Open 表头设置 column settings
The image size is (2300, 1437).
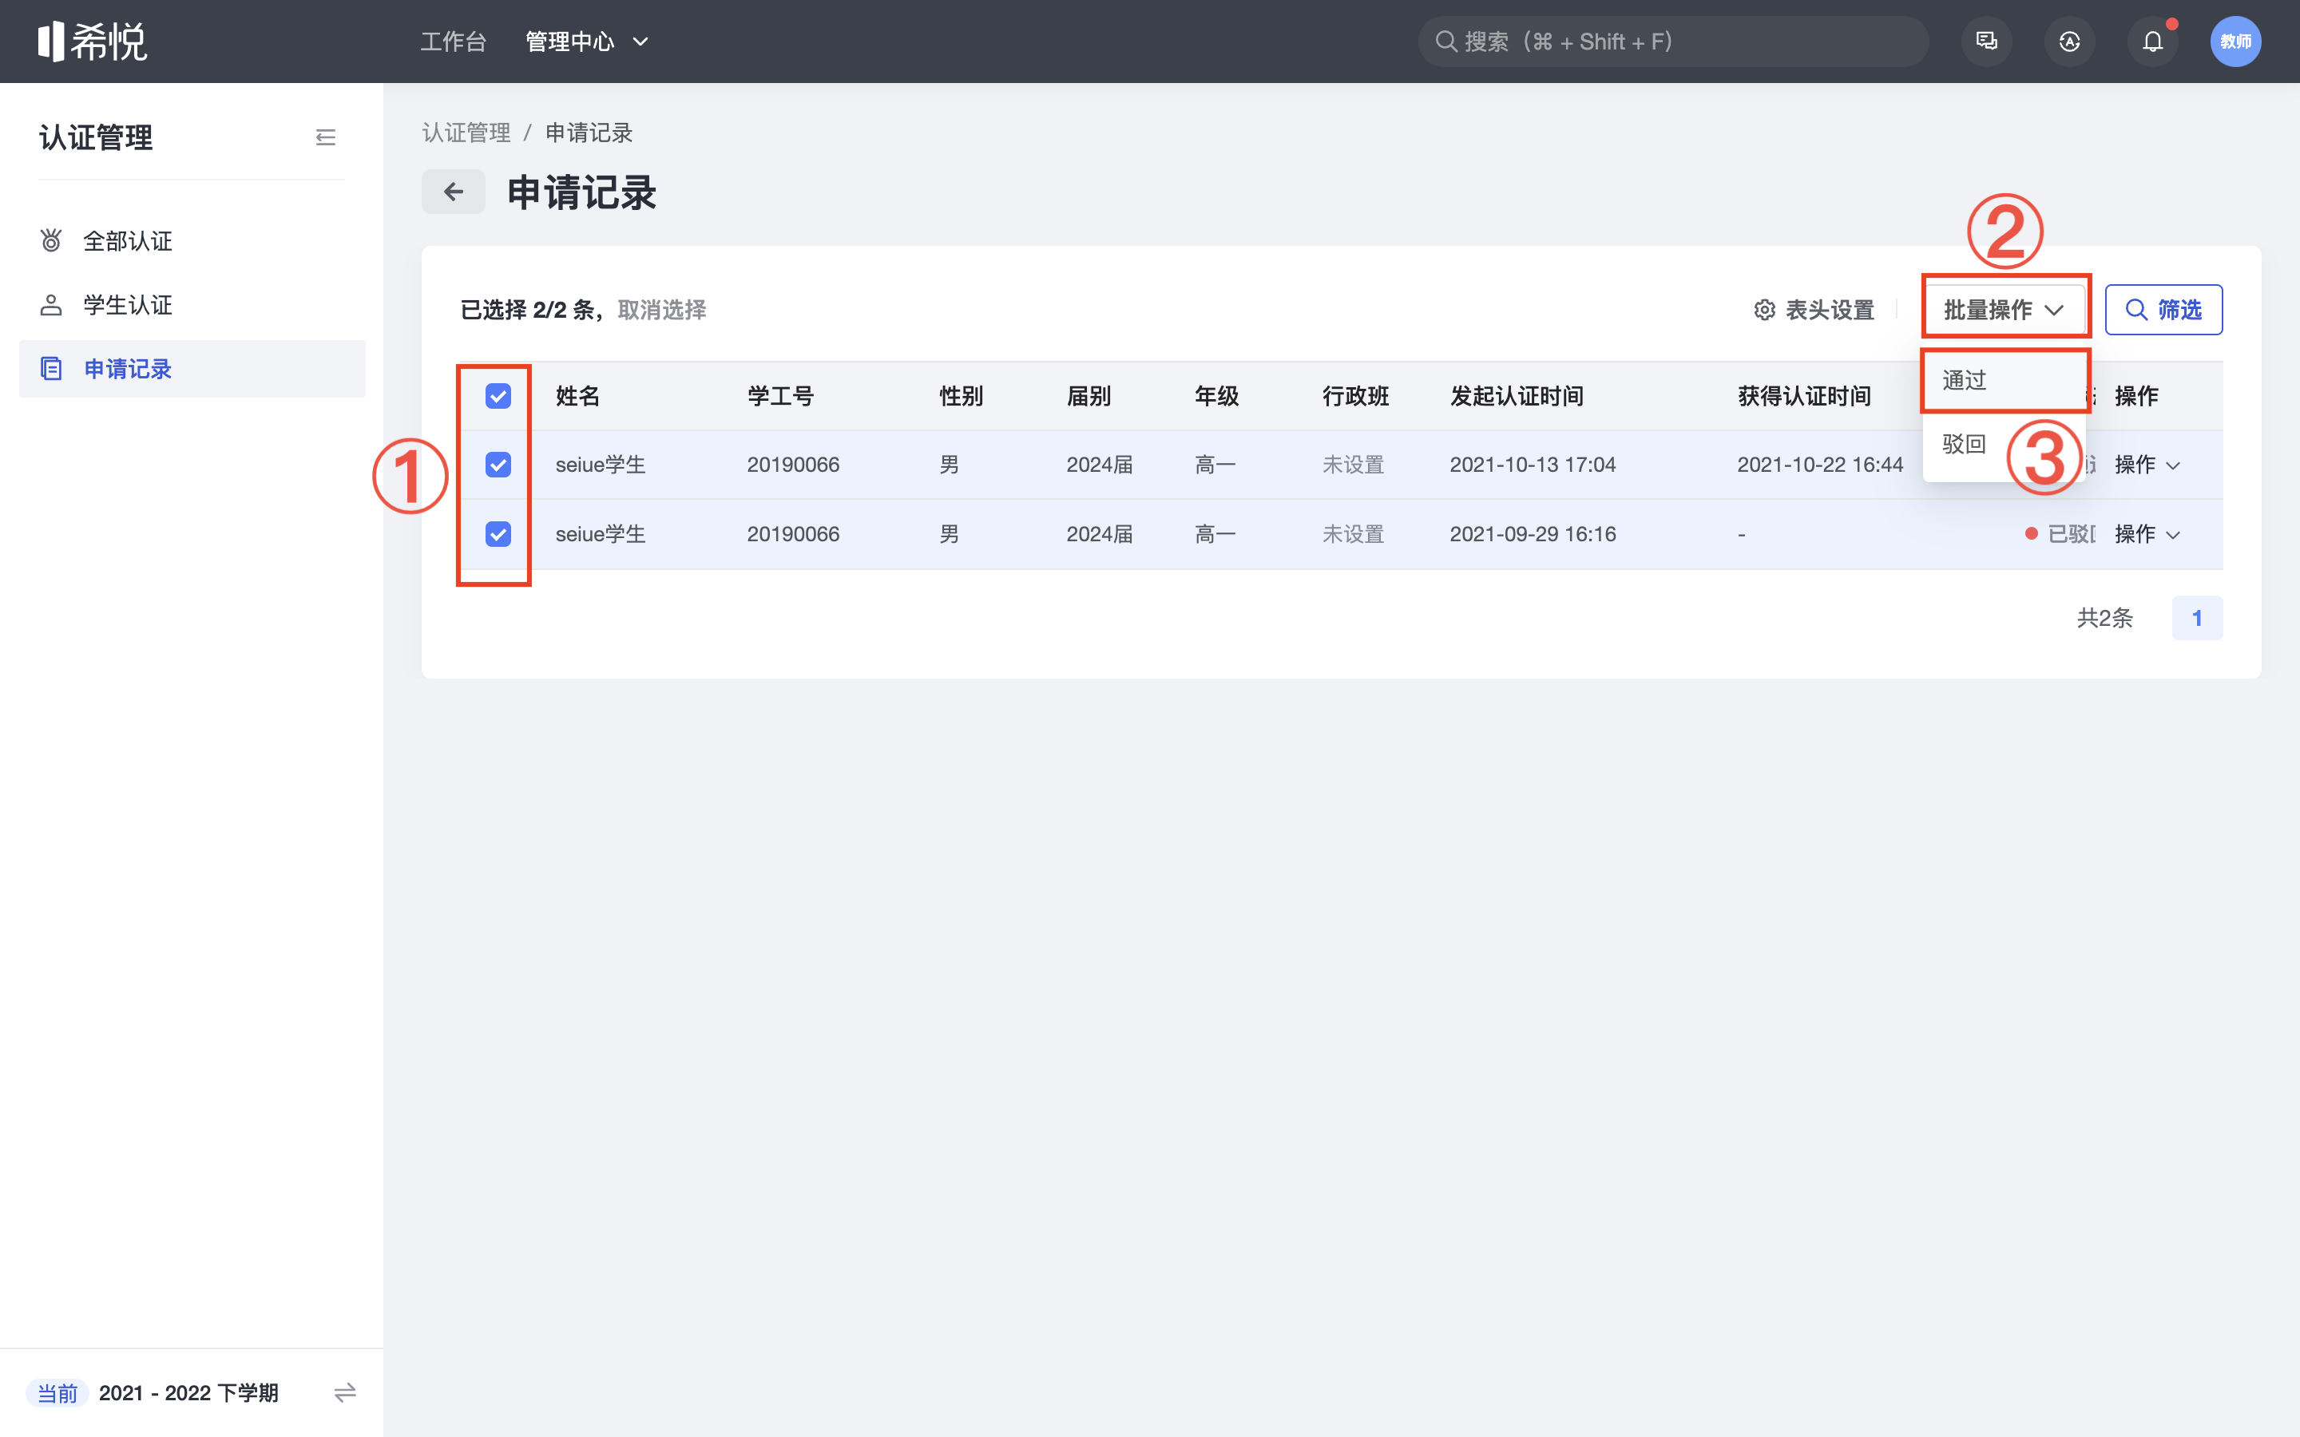click(x=1814, y=310)
